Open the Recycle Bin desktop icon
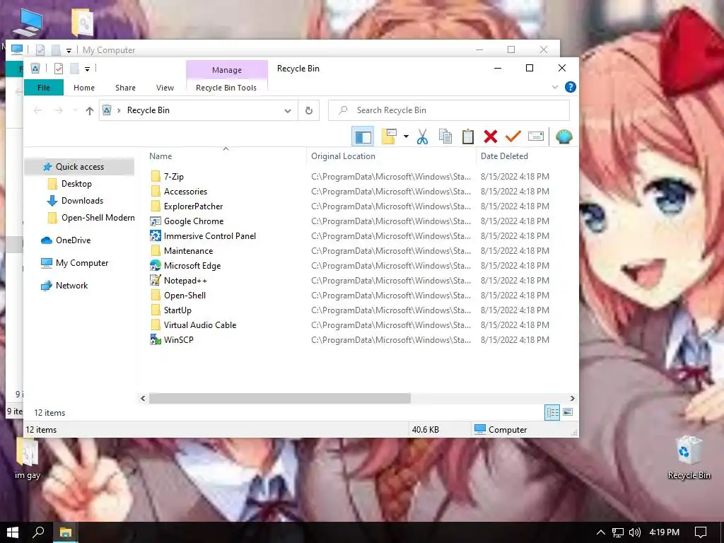Viewport: 724px width, 543px height. pyautogui.click(x=689, y=457)
